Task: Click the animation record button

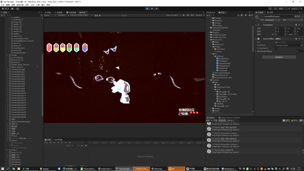Action: 50,143
